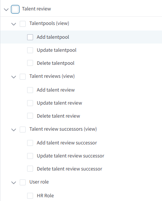Screen dimensions: 162x201
Task: Collapse the Talentpools (view) chevron
Action: click(x=14, y=24)
